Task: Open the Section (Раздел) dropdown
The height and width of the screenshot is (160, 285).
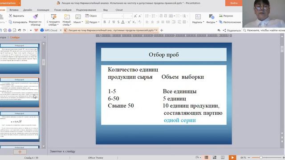Action: tap(92, 22)
